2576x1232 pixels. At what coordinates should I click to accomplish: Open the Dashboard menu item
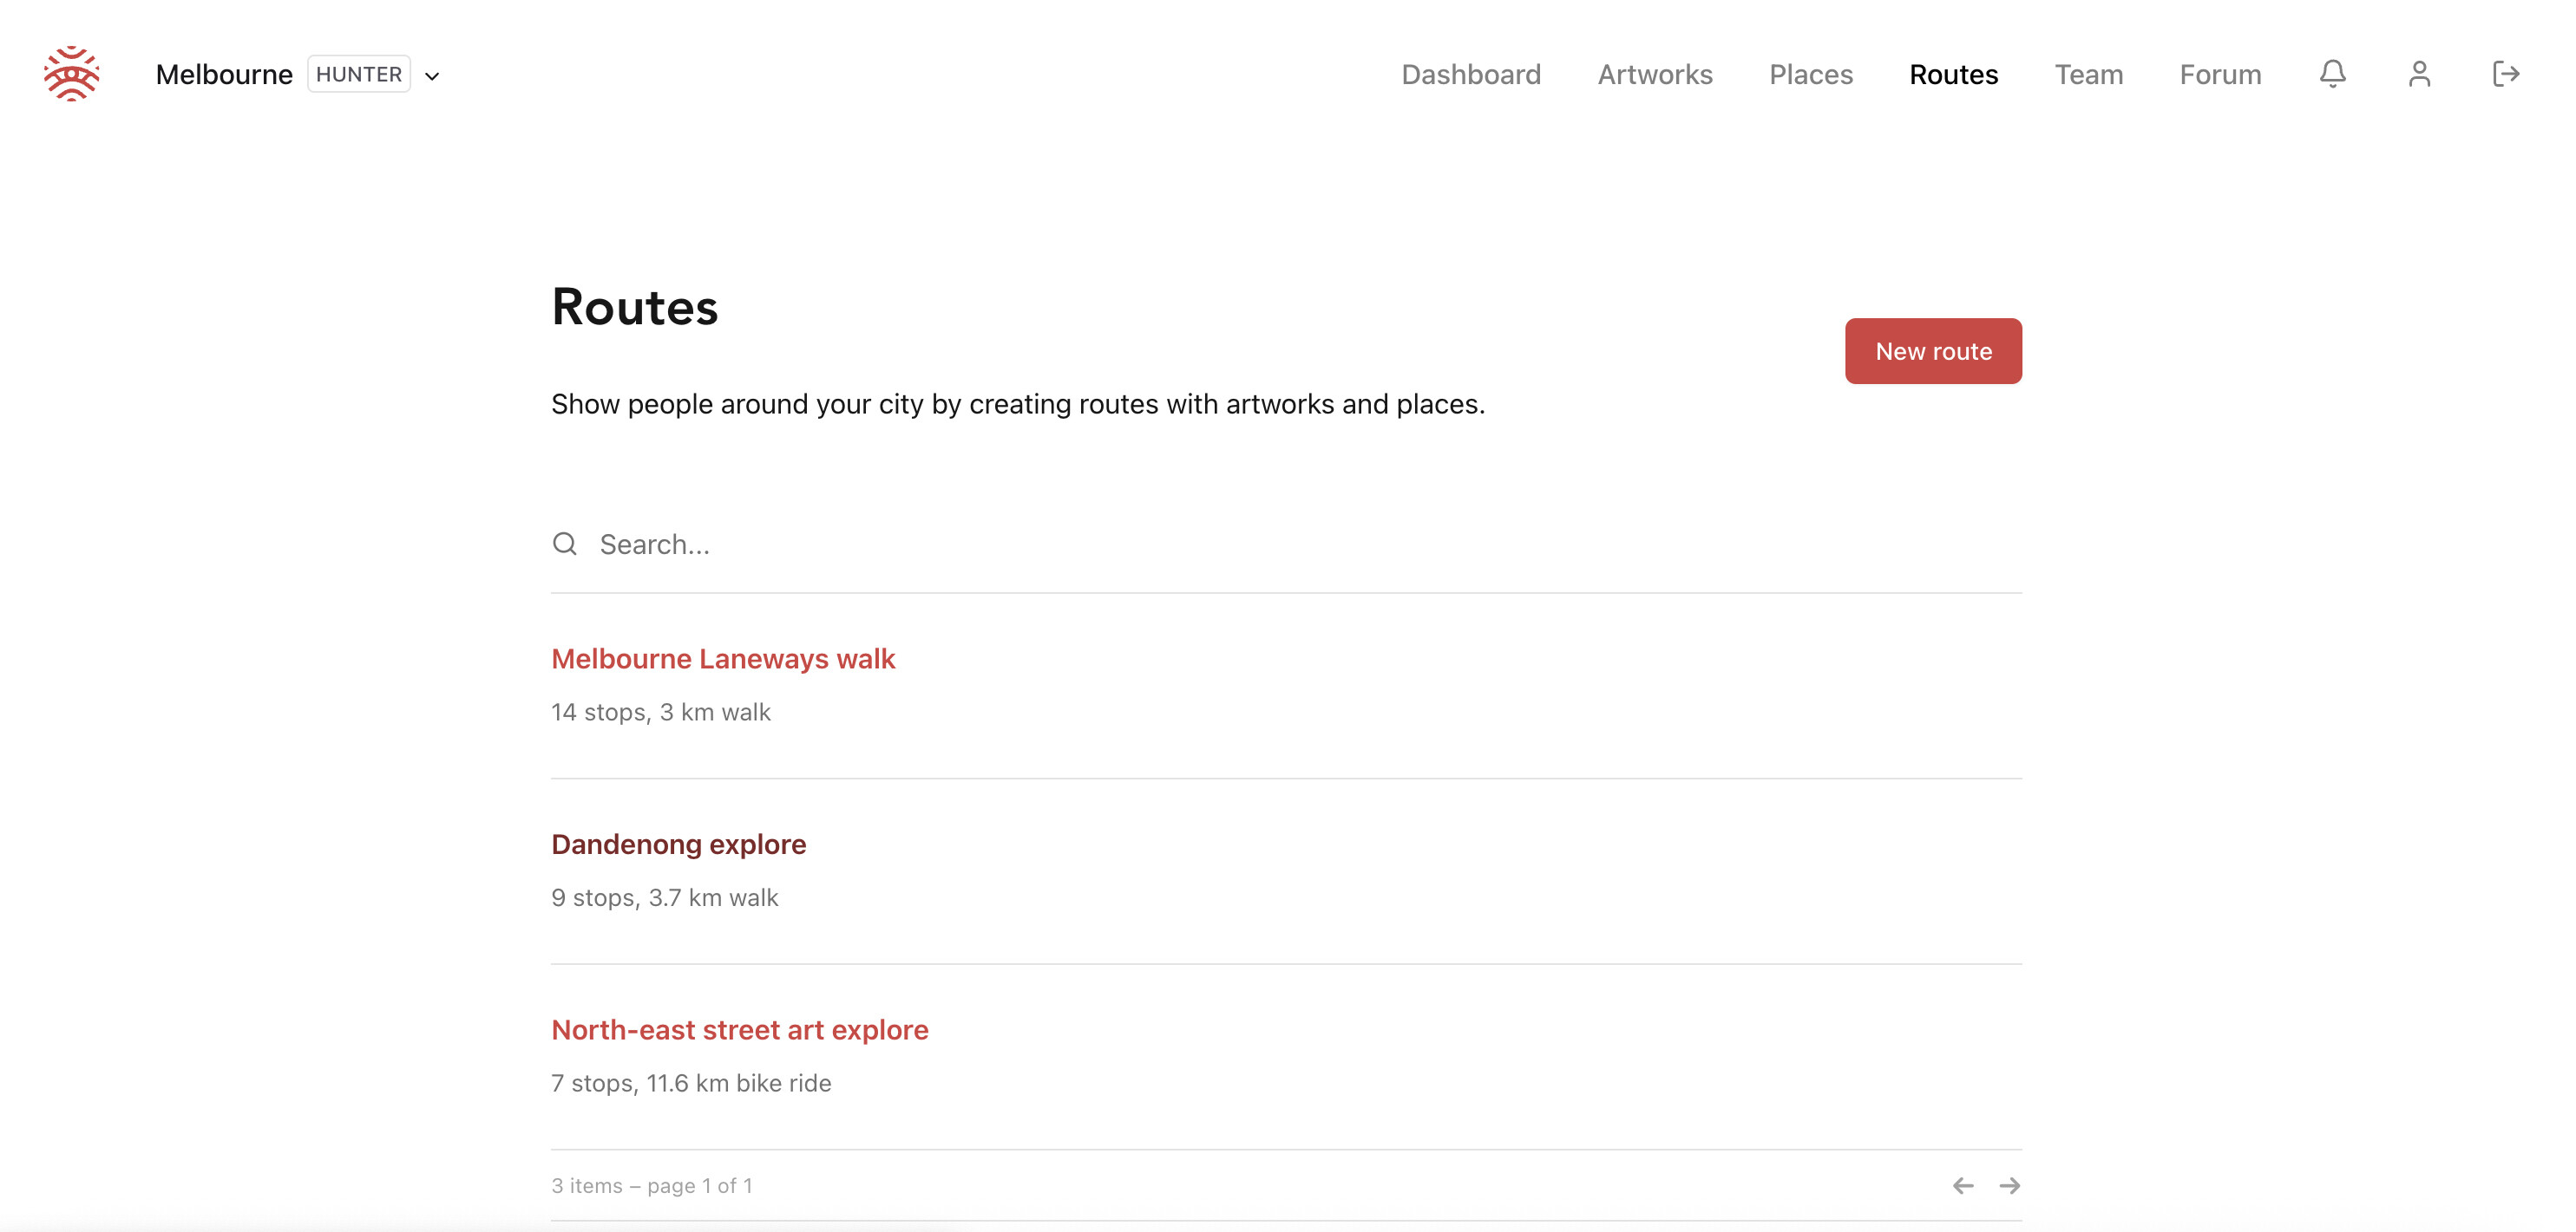pyautogui.click(x=1471, y=74)
